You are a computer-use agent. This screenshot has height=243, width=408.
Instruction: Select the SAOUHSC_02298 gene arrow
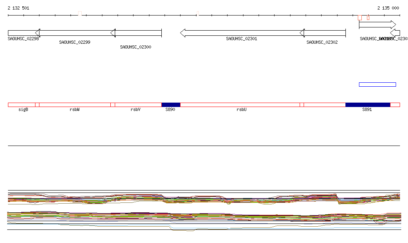(24, 33)
